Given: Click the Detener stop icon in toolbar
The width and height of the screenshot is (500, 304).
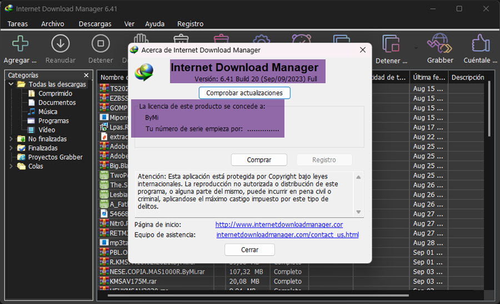Looking at the screenshot, I should 101,44.
